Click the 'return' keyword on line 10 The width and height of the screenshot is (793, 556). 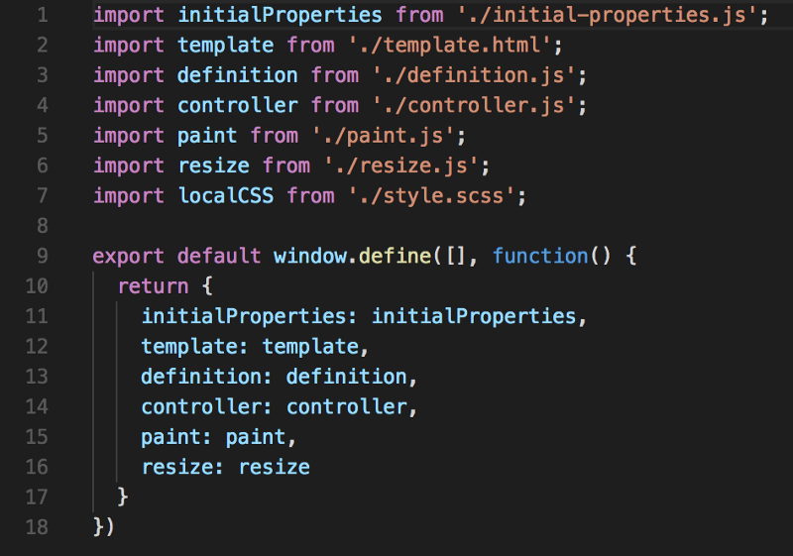point(154,286)
